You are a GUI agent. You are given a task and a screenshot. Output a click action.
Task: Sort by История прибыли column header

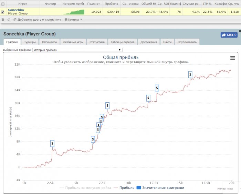73,4
